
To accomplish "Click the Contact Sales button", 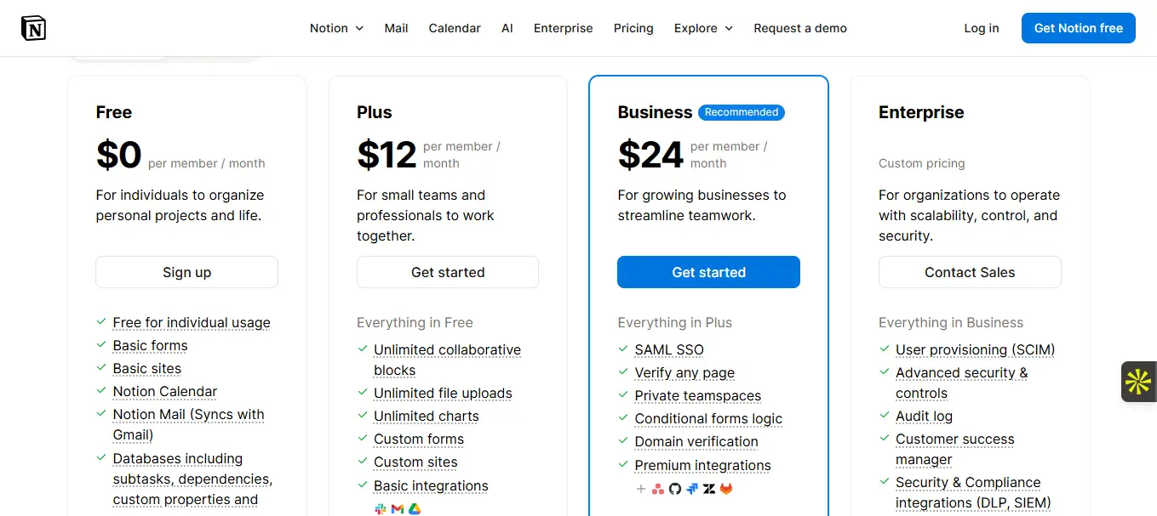I will pos(970,272).
